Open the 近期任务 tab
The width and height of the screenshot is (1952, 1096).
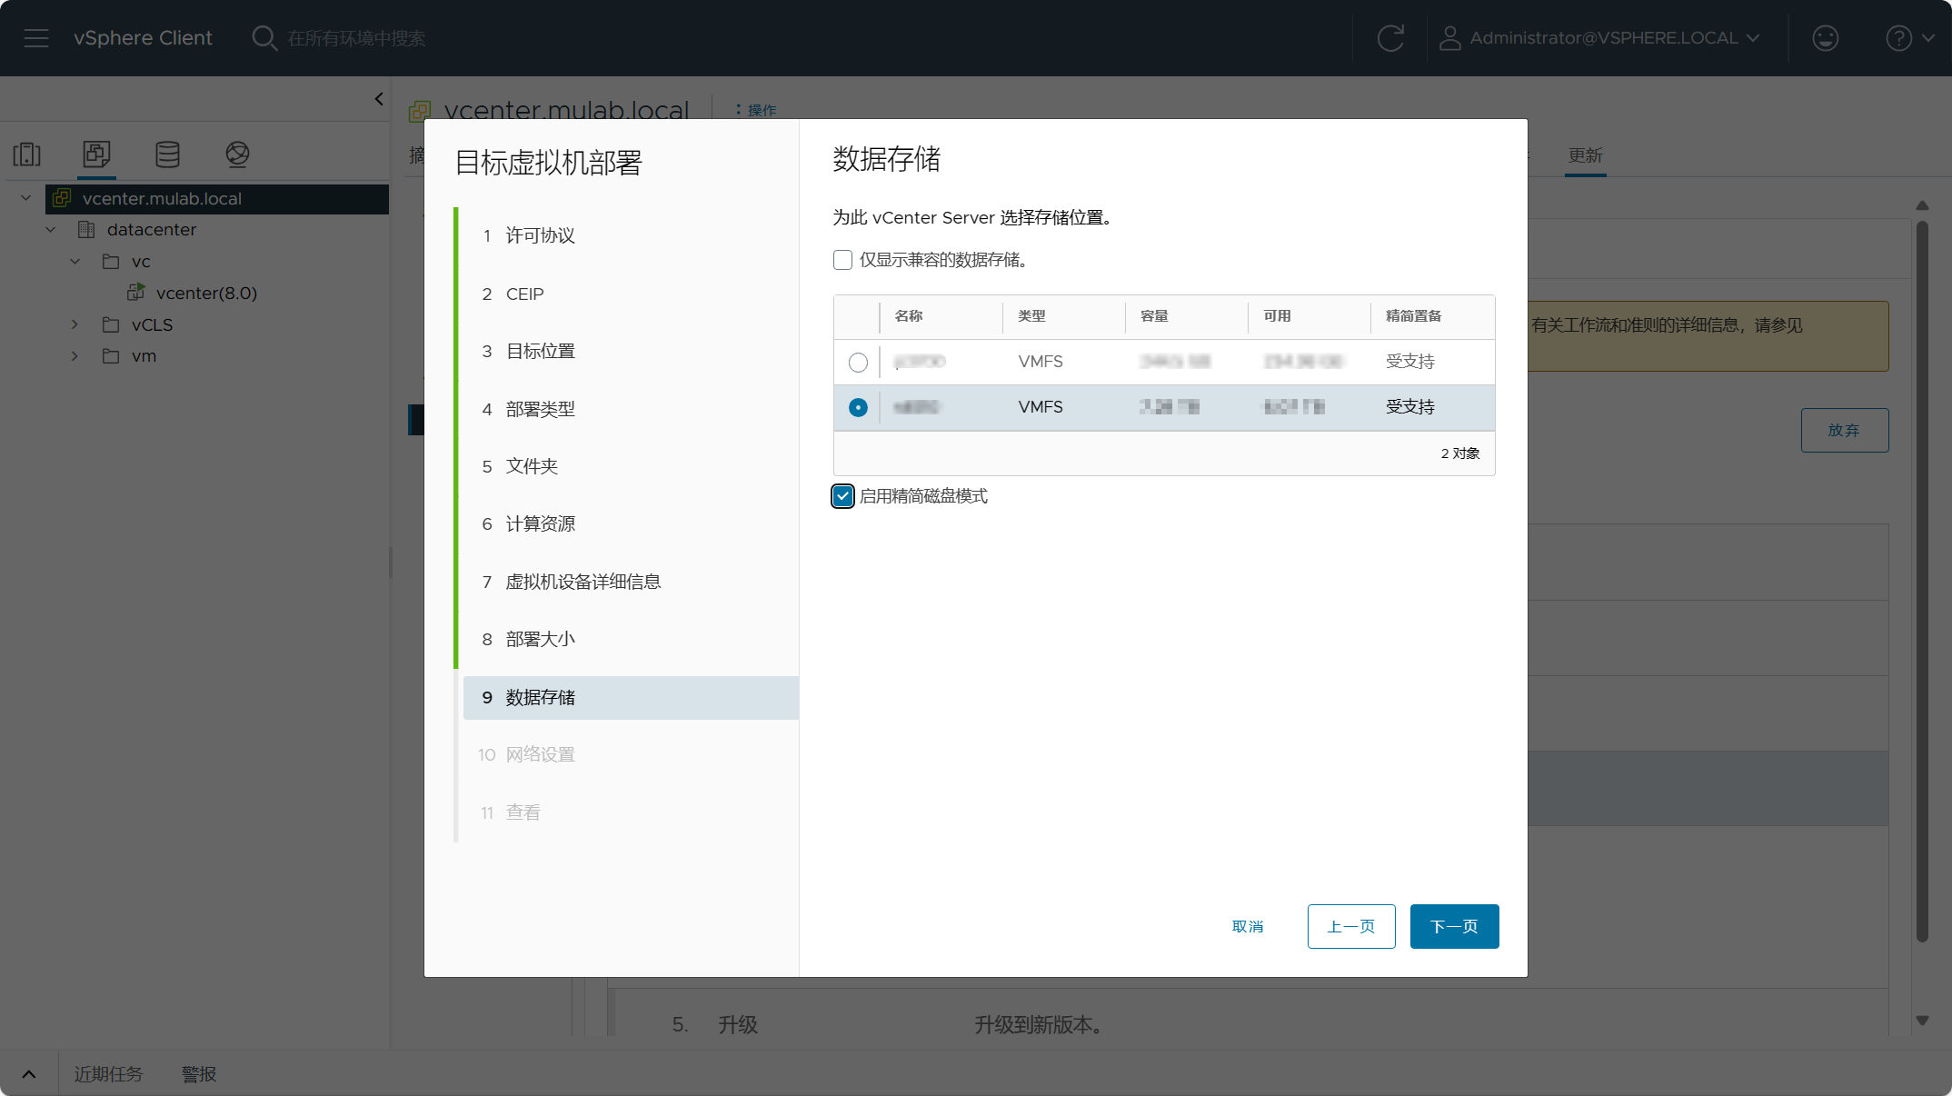coord(108,1074)
